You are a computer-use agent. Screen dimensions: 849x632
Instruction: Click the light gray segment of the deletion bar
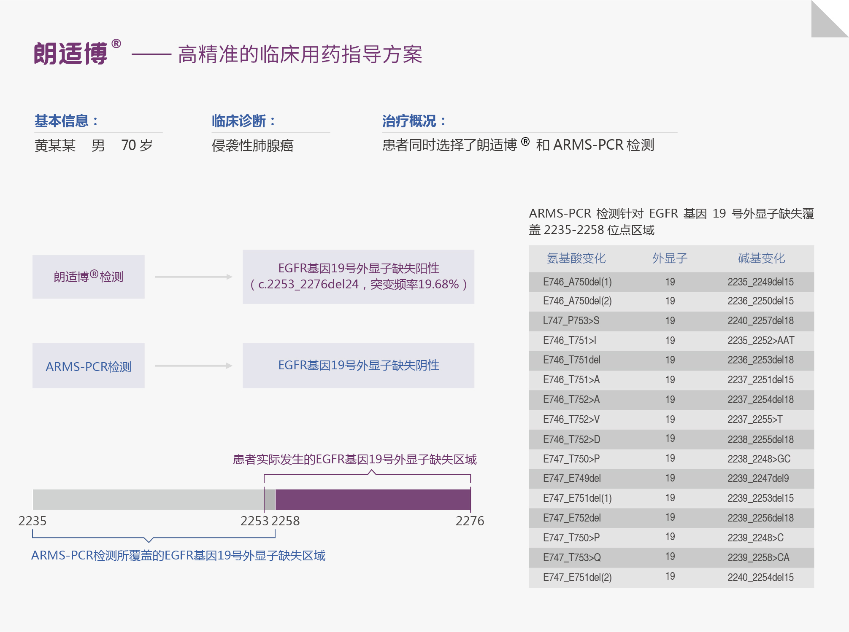point(148,500)
